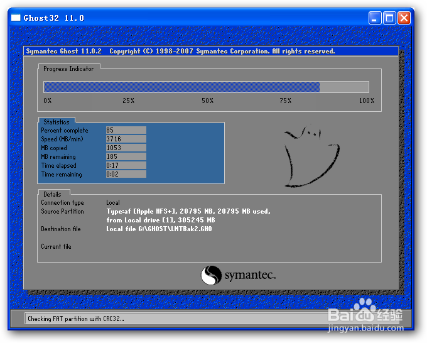427x343 pixels.
Task: Click the MB copied value 1053
Action: tap(126, 148)
